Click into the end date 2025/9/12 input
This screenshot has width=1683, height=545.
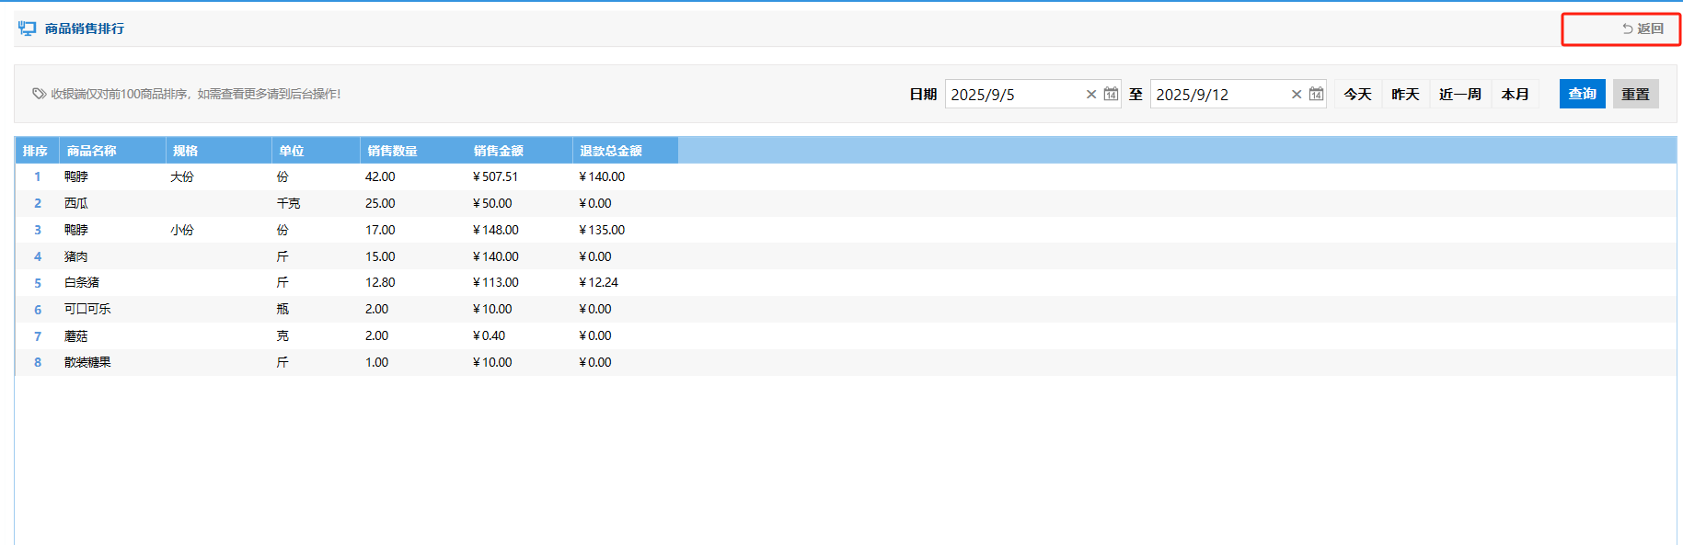pyautogui.click(x=1217, y=95)
